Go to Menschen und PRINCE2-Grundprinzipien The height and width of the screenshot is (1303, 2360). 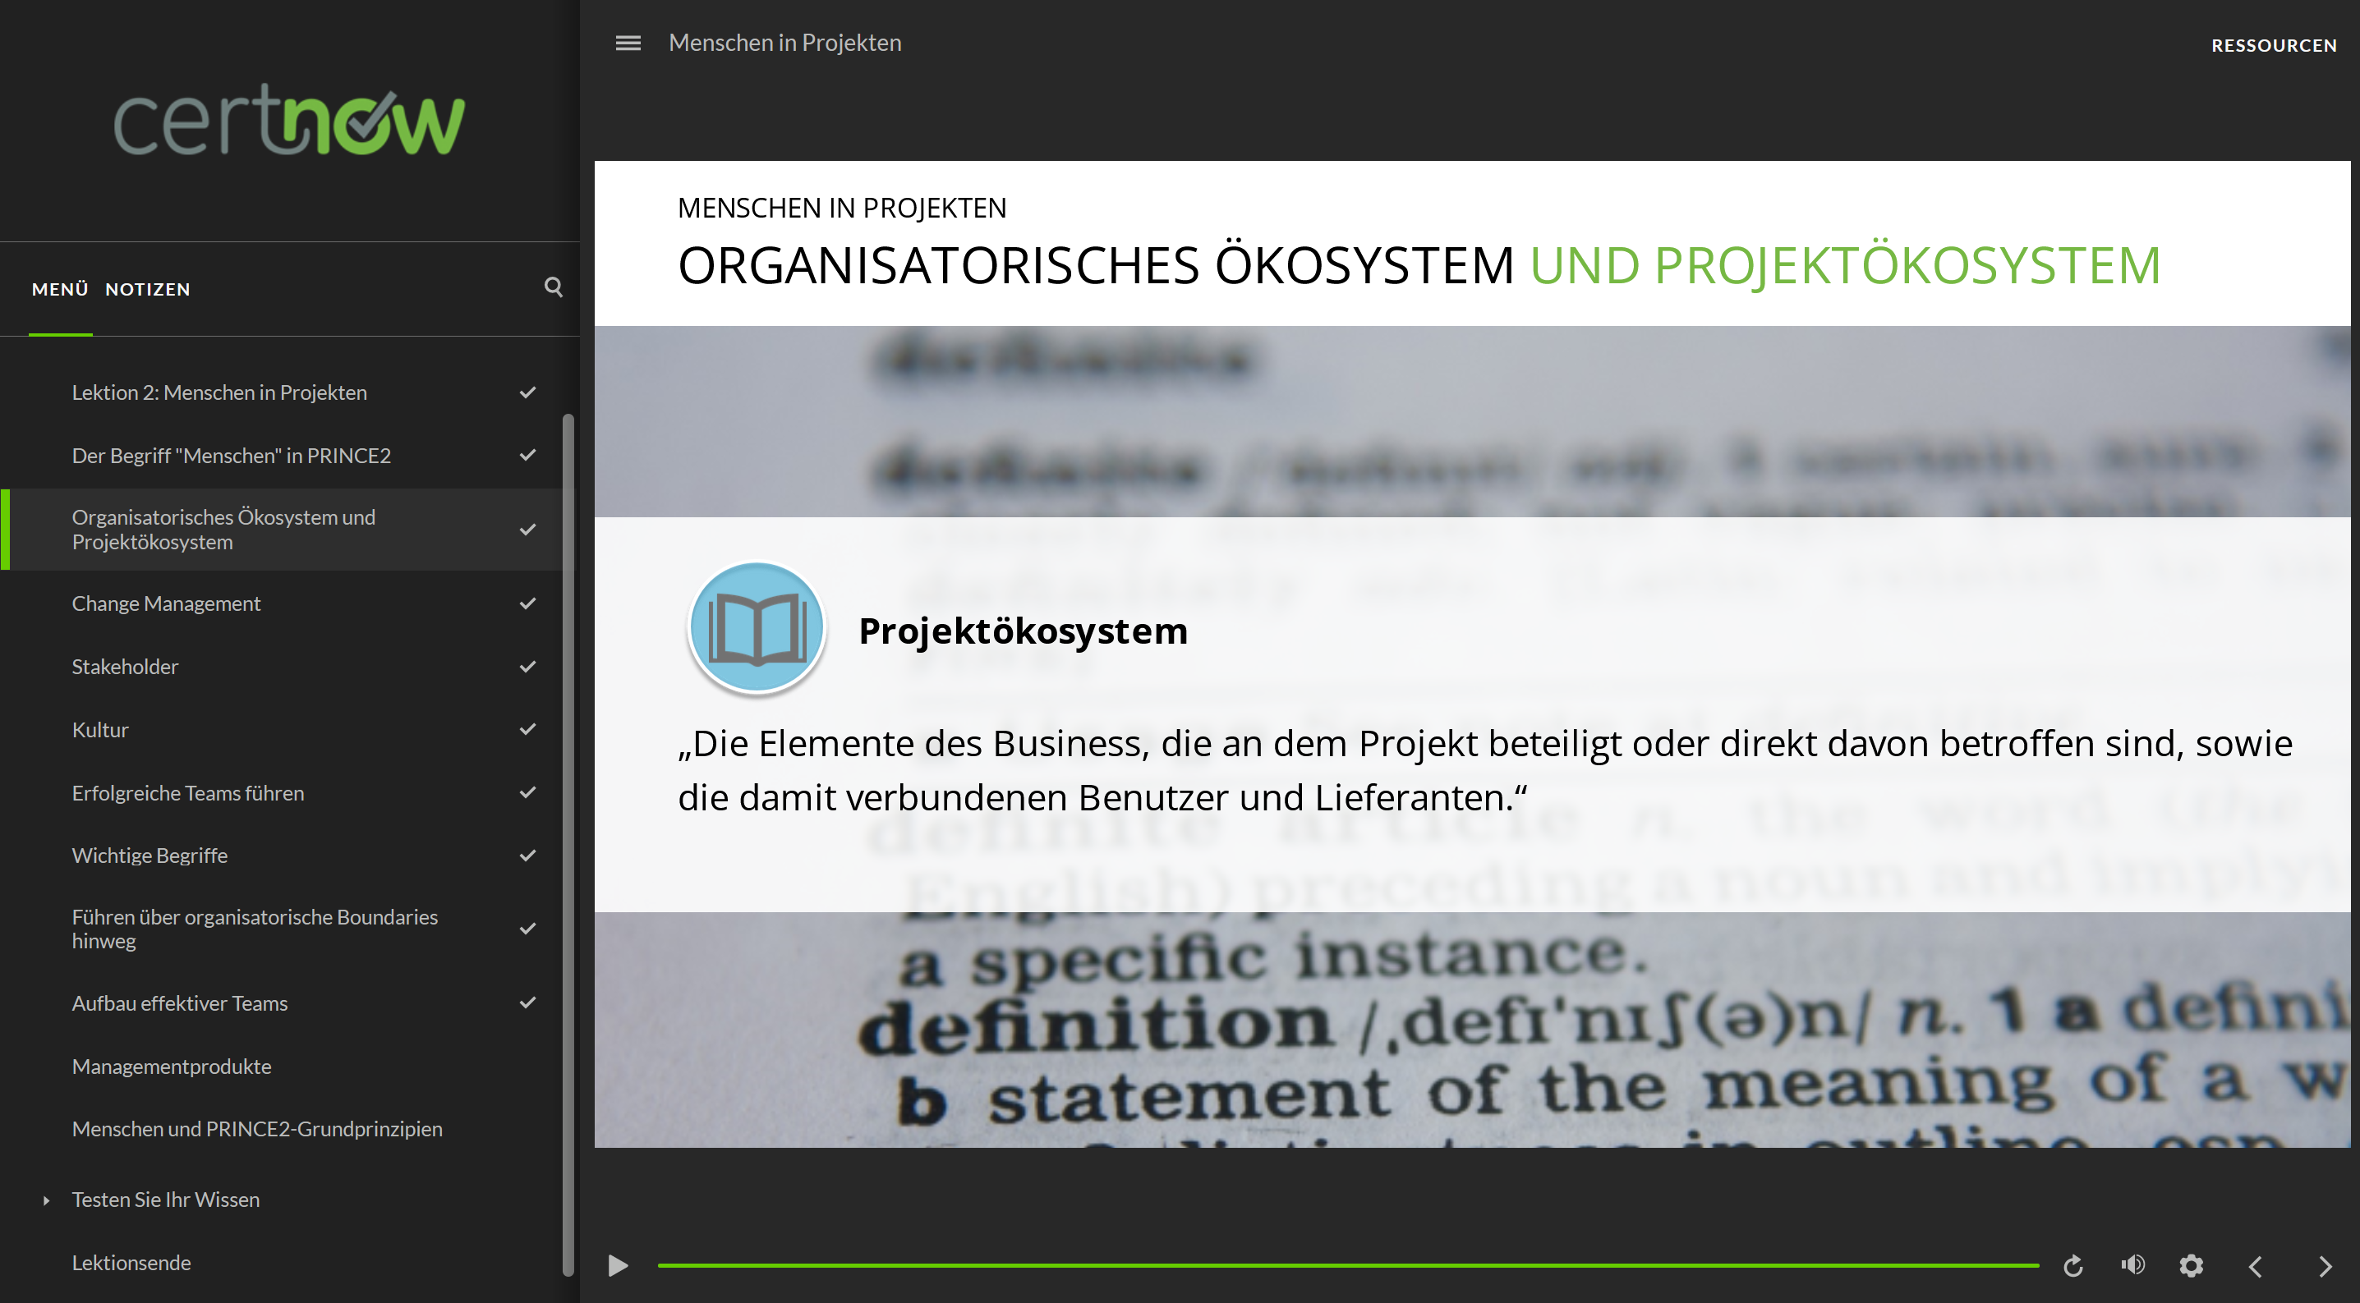coord(256,1129)
